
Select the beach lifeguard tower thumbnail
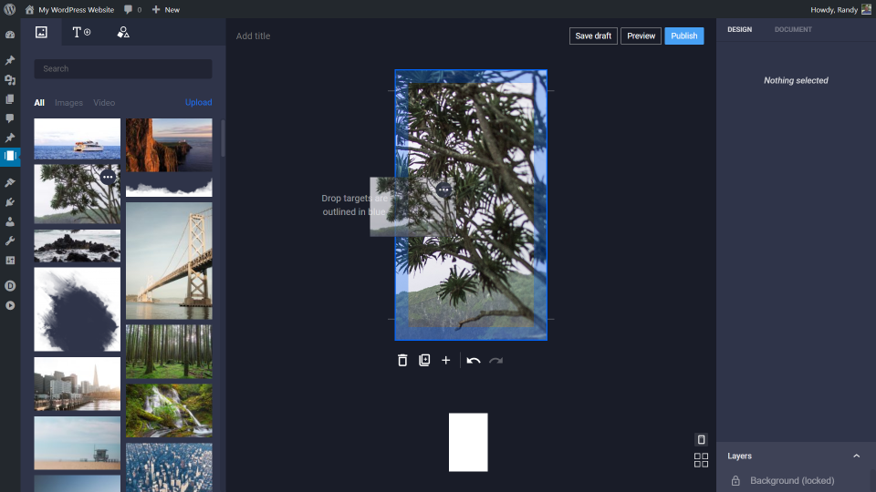click(77, 443)
